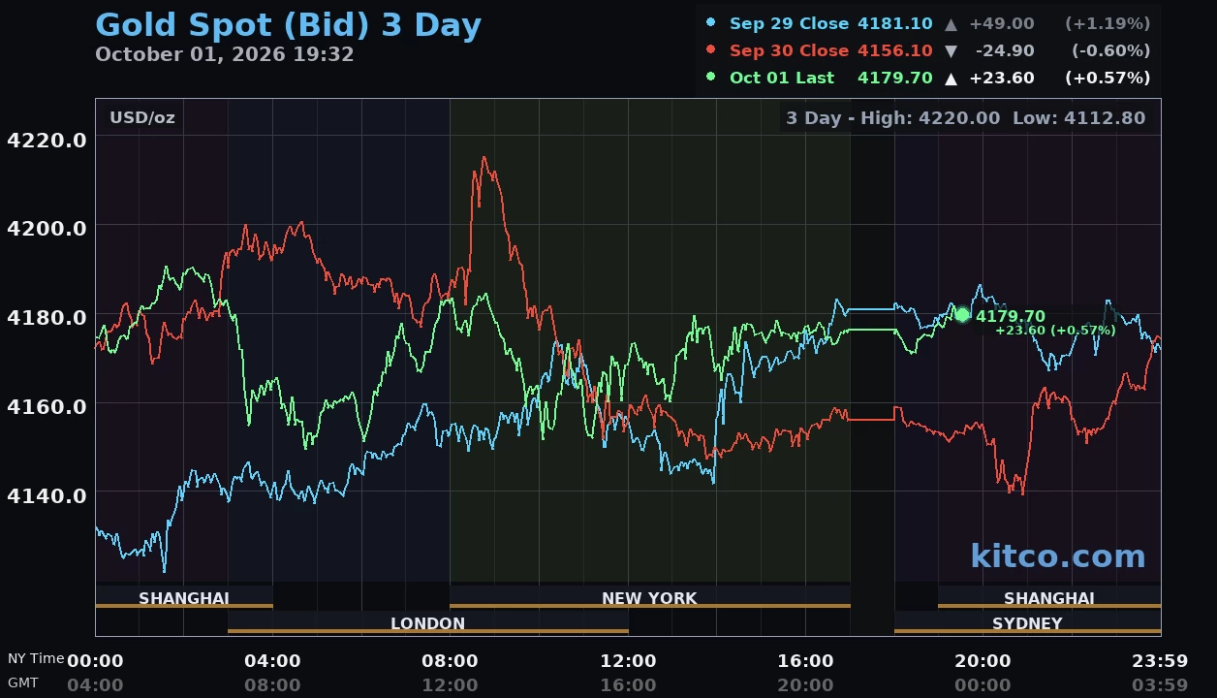This screenshot has height=698, width=1217.
Task: Click the (+1.19%) percentage in the legend
Action: [x=1108, y=23]
